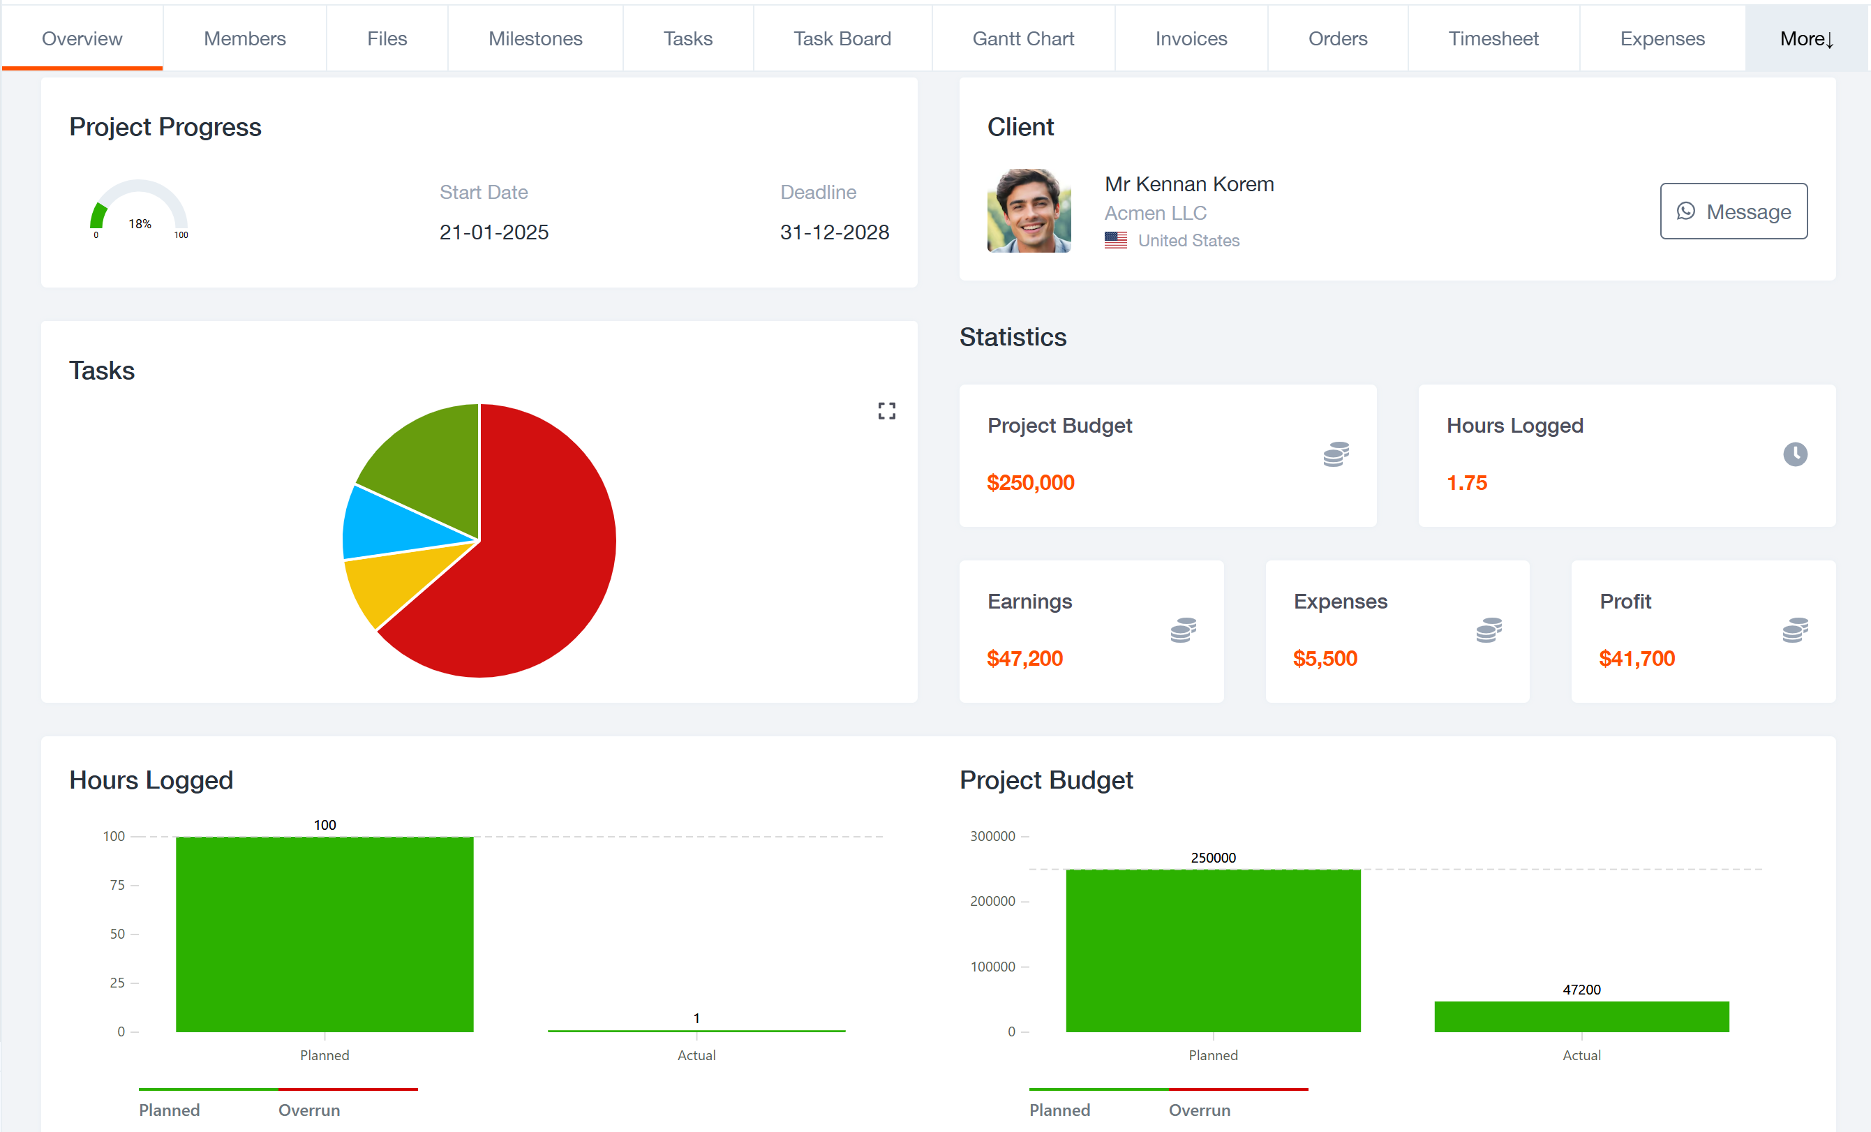The image size is (1871, 1132).
Task: Toggle Planned legend in Hours Logged chart
Action: (170, 1109)
